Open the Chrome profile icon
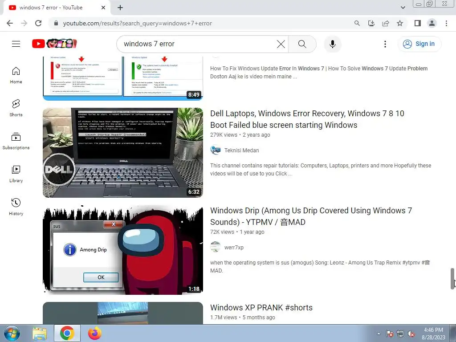This screenshot has width=456, height=342. 432,23
